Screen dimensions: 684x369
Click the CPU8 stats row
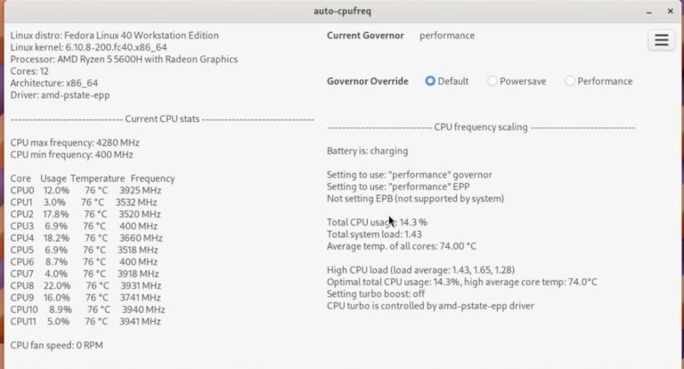point(85,286)
